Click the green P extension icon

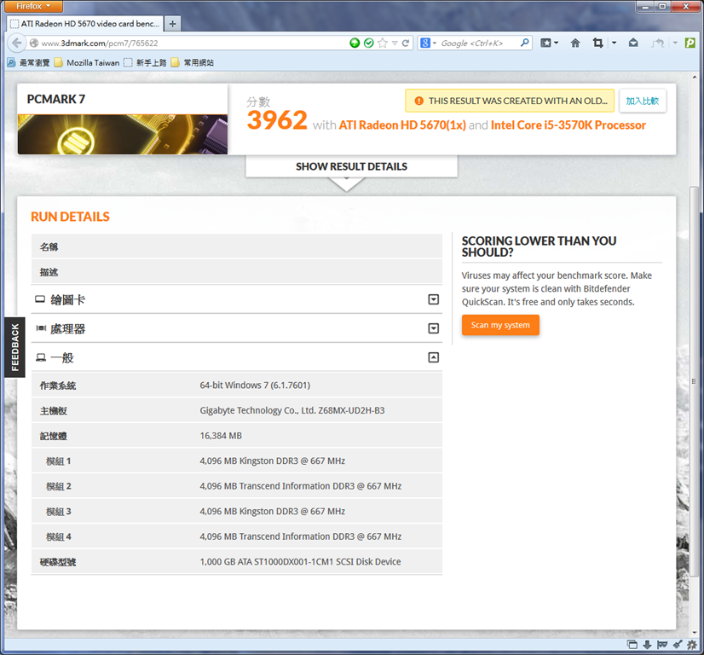690,43
